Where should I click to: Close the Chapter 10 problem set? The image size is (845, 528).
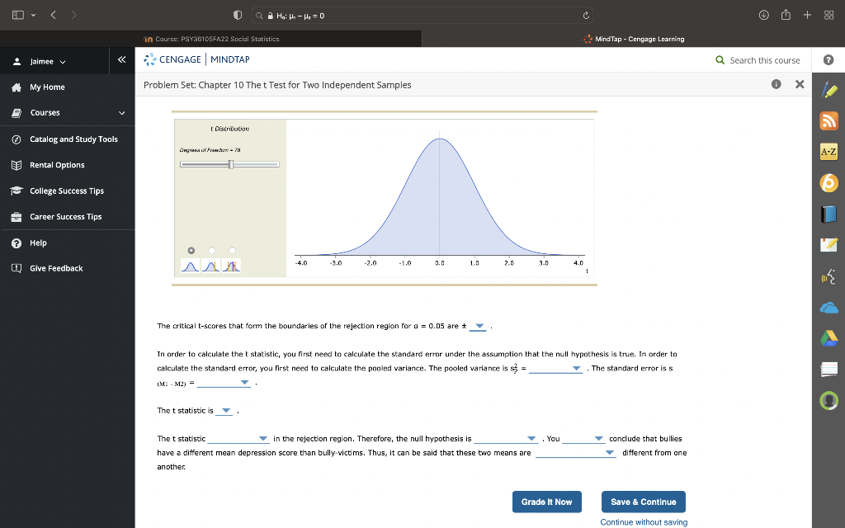800,84
